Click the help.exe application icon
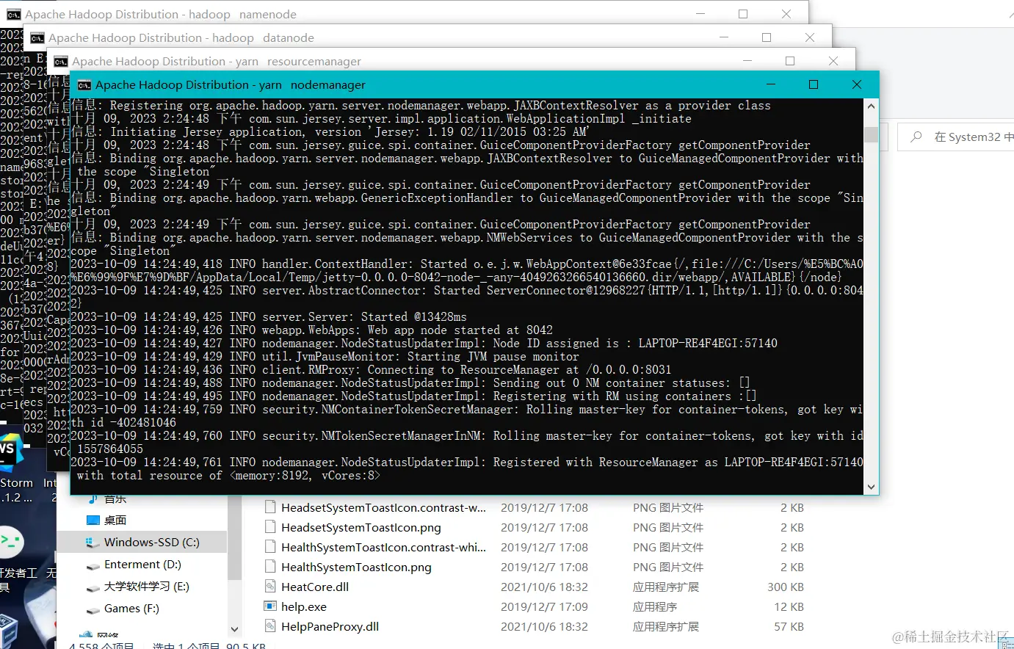 point(270,606)
